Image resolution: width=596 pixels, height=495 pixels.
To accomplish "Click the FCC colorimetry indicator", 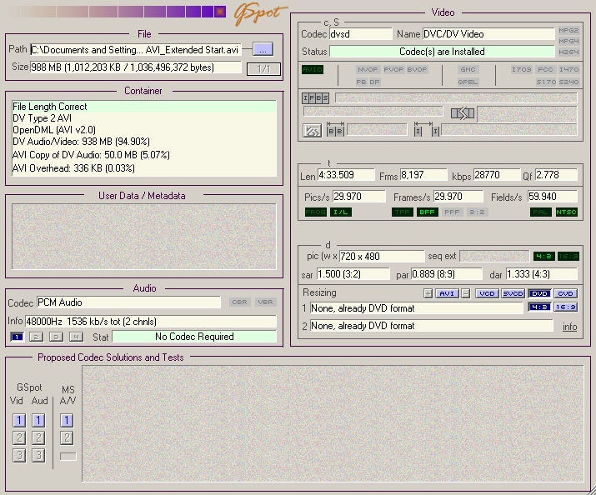I will [545, 69].
